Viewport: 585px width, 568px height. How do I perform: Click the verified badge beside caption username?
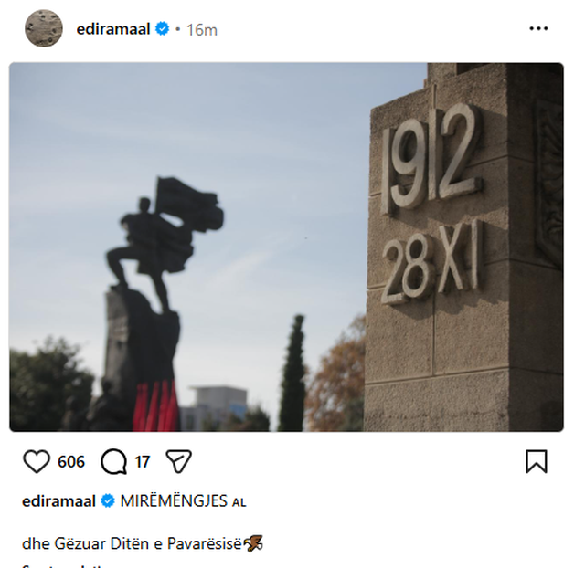[x=108, y=501]
